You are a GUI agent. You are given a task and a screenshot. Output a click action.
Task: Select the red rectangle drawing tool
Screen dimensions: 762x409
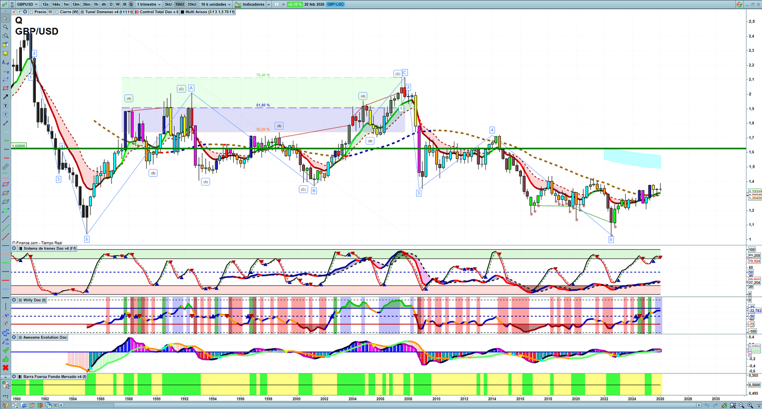(x=5, y=88)
